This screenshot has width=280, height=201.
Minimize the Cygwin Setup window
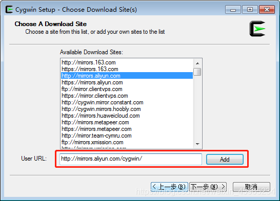233,10
